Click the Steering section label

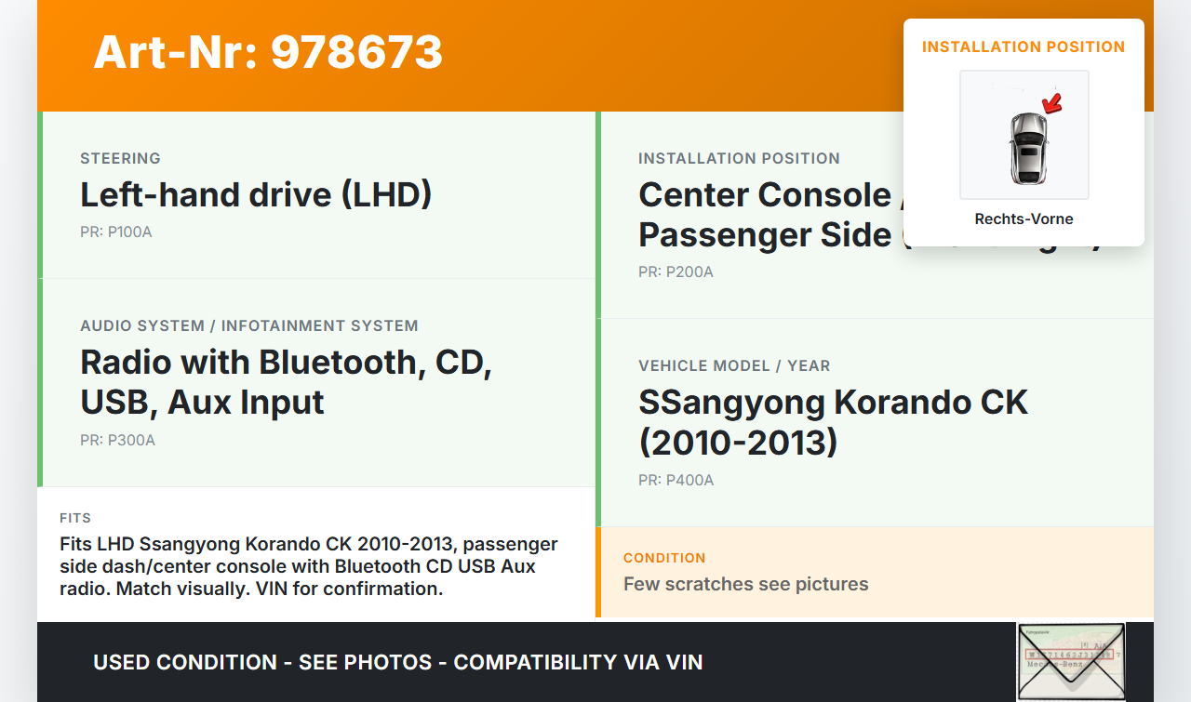[x=120, y=159]
